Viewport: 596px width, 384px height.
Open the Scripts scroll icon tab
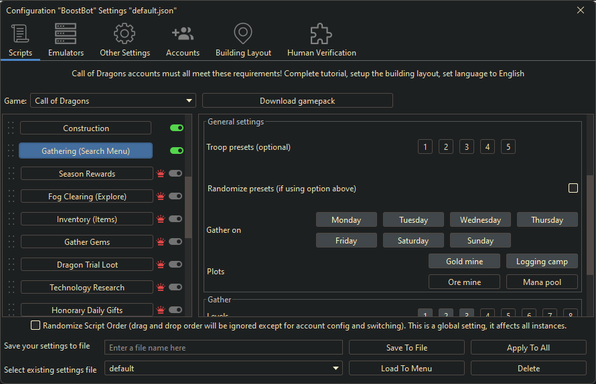click(x=20, y=33)
